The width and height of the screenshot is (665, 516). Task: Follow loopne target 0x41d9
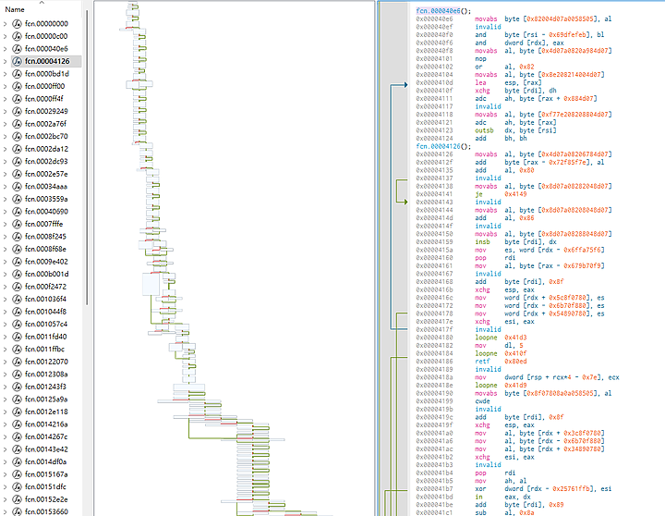[x=515, y=386]
